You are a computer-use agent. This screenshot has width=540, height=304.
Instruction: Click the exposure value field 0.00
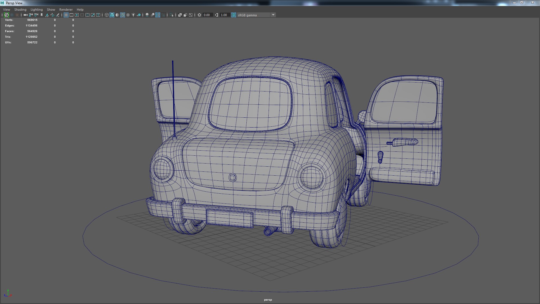point(208,15)
